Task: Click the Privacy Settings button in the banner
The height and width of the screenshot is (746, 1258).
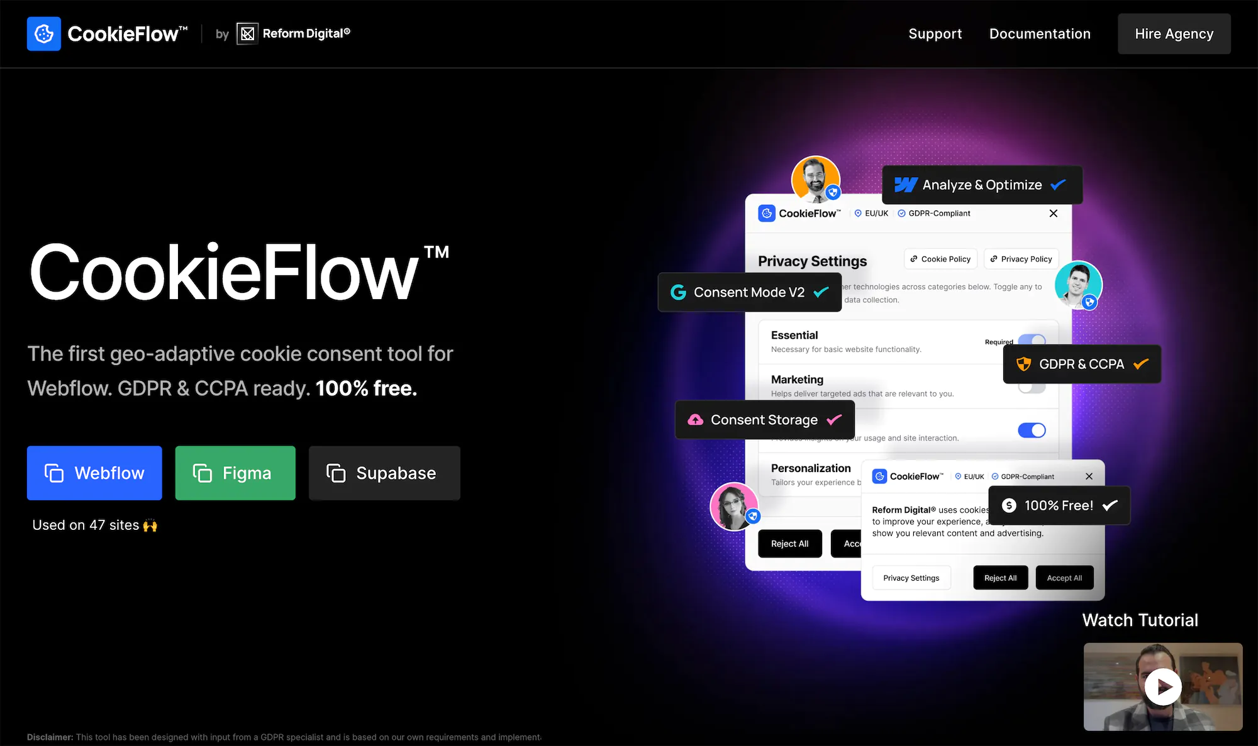Action: click(911, 578)
